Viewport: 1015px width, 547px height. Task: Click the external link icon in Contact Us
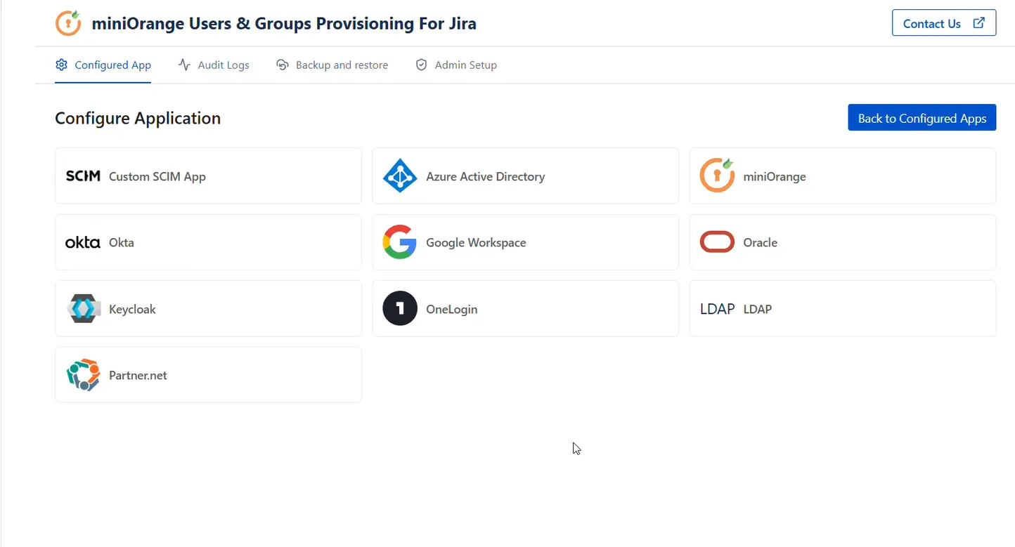[x=978, y=23]
